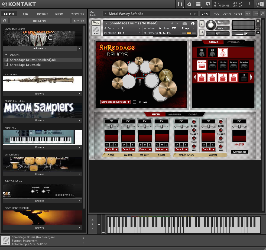Mute the KICK mixer channel
Screen dimensions: 266x250
coord(111,145)
